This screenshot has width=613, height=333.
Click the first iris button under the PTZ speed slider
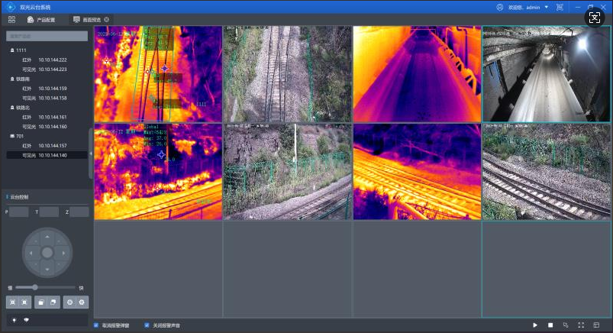point(69,302)
